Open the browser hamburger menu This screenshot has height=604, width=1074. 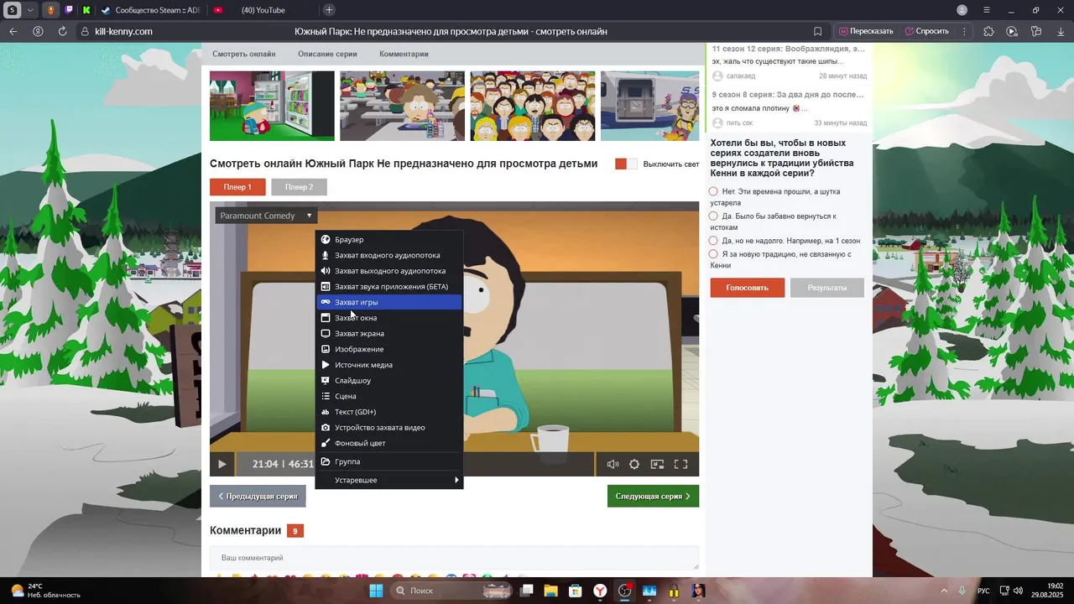tap(987, 10)
